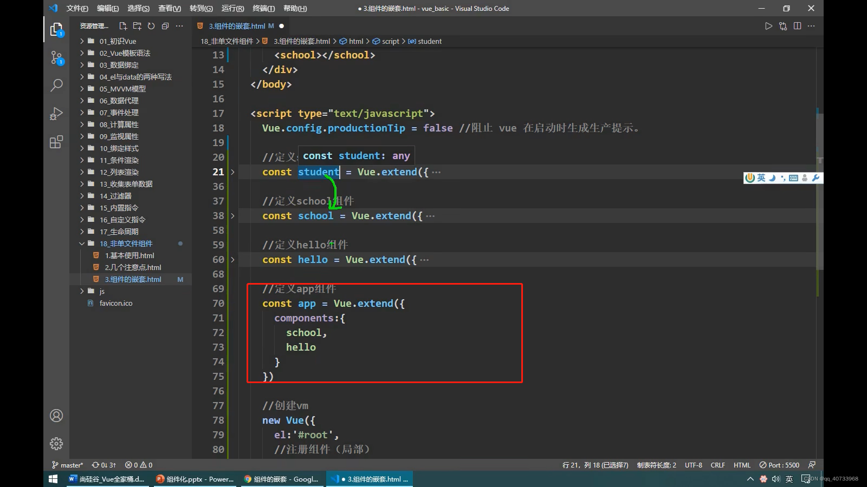The height and width of the screenshot is (487, 867).
Task: Toggle IME English/Chinese mode button
Action: 761,177
